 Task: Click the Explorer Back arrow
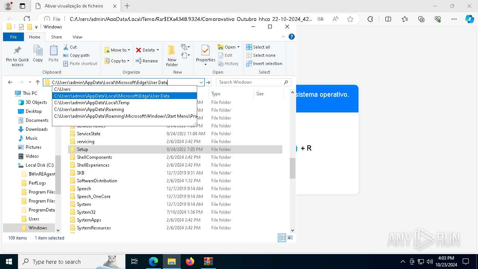point(10,82)
